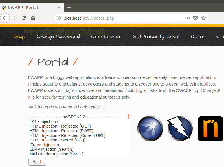The image size is (224, 167).
Task: Open a new browser tab
Action: [x=69, y=7]
